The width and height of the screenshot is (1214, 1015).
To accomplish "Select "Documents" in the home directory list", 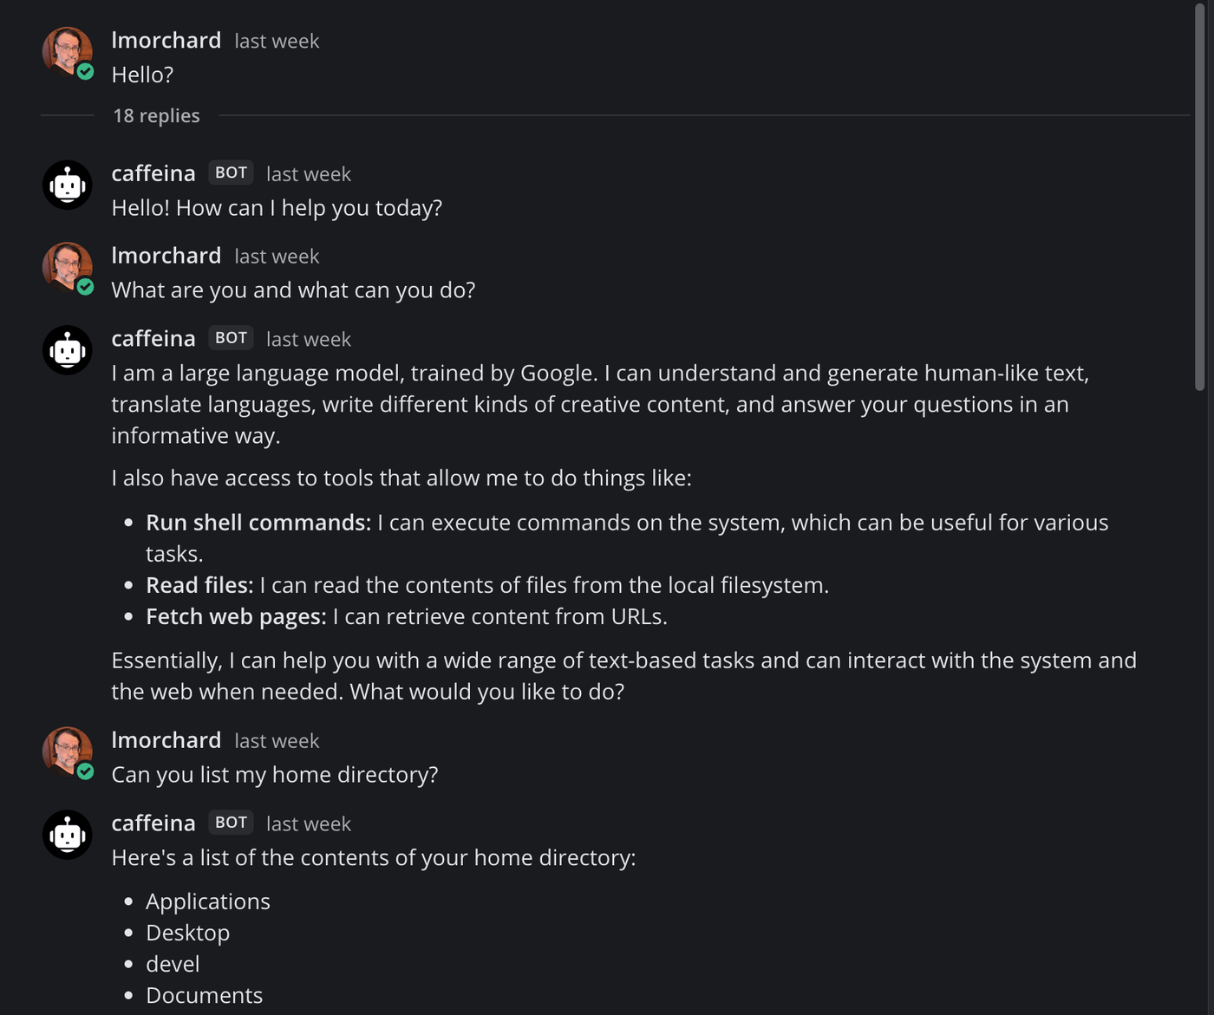I will [205, 995].
